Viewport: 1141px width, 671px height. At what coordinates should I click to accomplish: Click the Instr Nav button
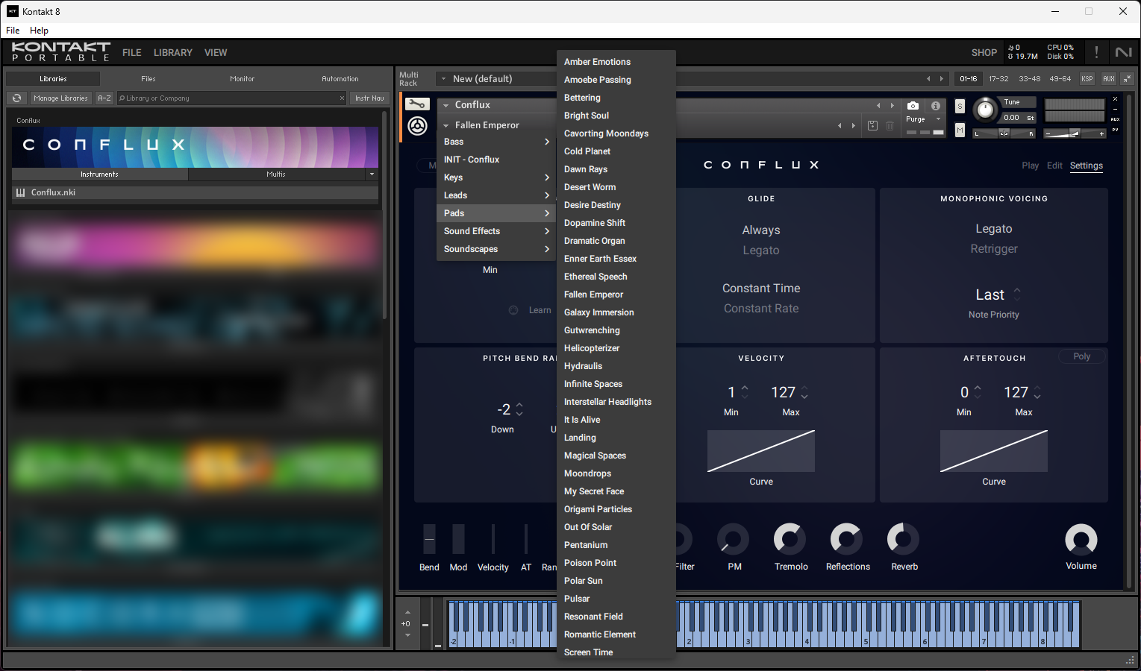pyautogui.click(x=369, y=98)
